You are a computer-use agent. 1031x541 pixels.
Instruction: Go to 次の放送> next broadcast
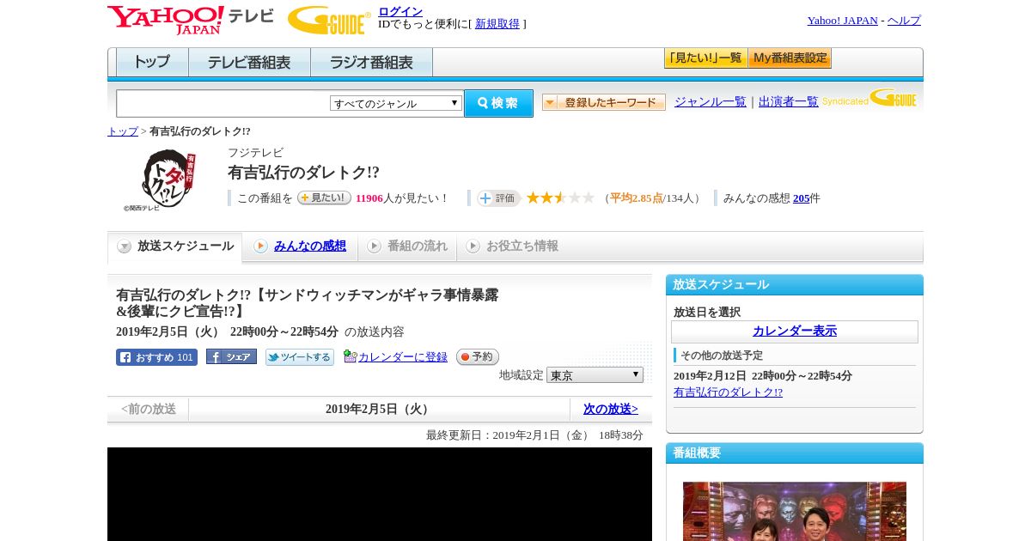[x=610, y=410]
